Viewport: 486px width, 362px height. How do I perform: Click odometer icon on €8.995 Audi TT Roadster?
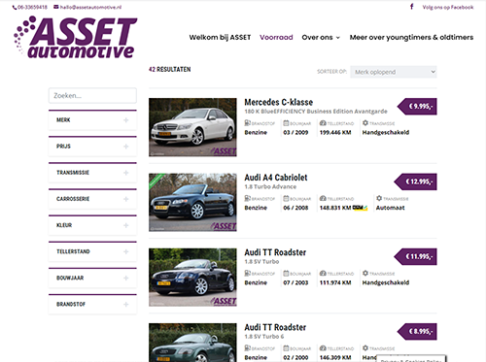tap(323, 348)
